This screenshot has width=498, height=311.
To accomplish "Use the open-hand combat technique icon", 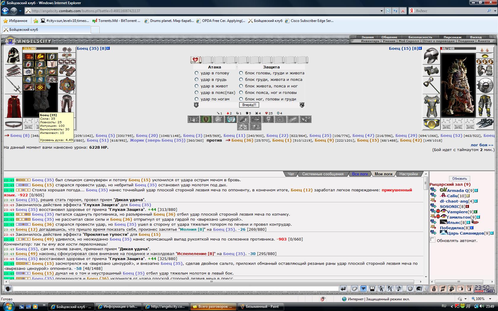I will (x=193, y=119).
